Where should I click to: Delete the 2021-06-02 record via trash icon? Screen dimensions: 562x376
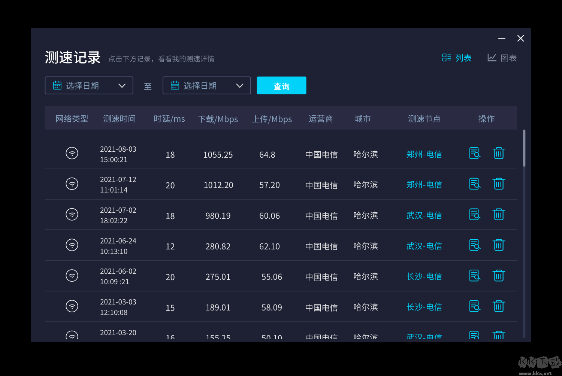[499, 275]
